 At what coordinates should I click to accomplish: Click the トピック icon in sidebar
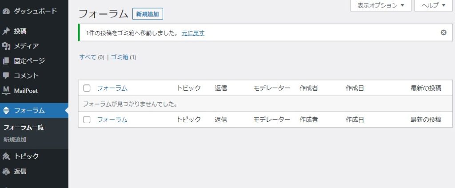[6, 156]
